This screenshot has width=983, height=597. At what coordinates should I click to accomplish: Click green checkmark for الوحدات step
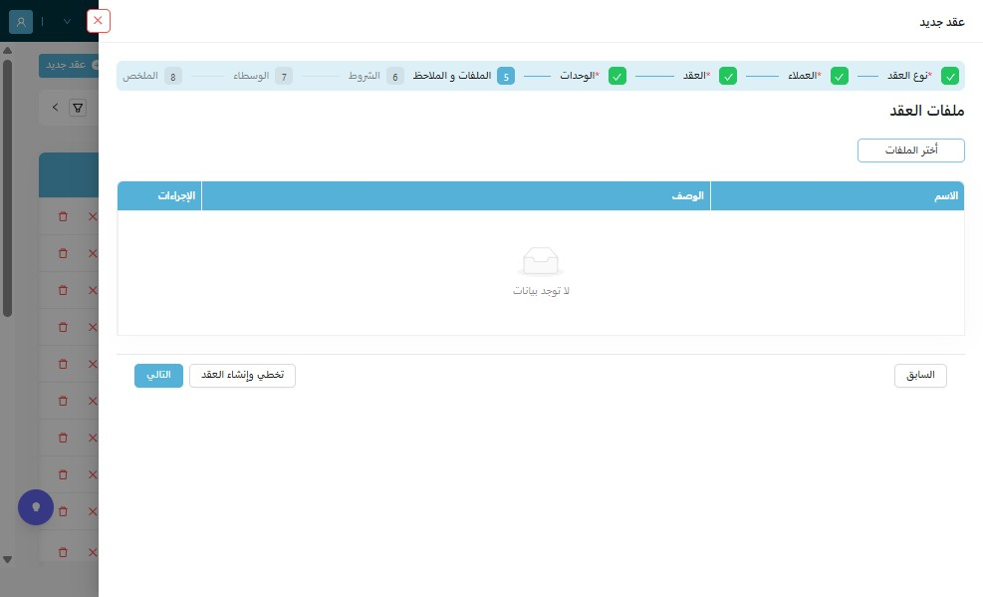click(616, 77)
